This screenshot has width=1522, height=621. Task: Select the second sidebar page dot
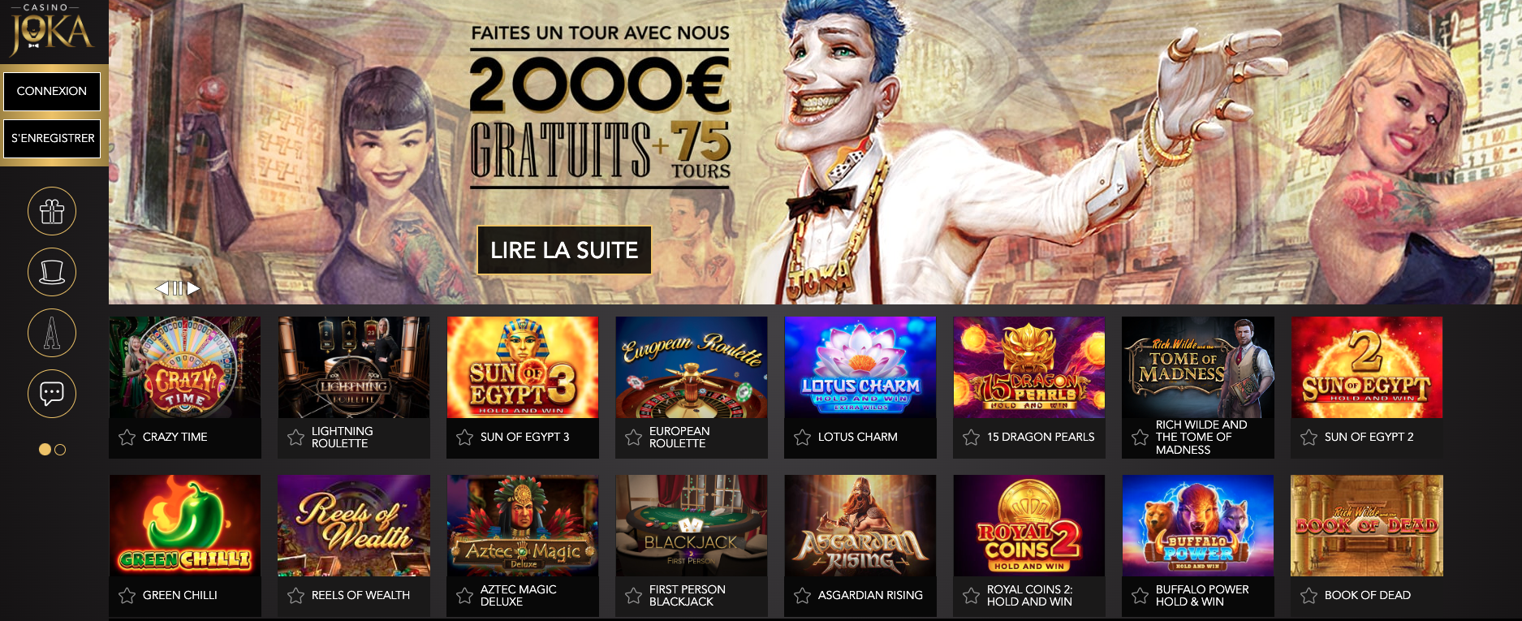pos(60,450)
